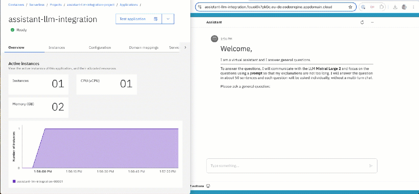Expand the Test application dropdown arrow
419x194 pixels.
coord(168,19)
